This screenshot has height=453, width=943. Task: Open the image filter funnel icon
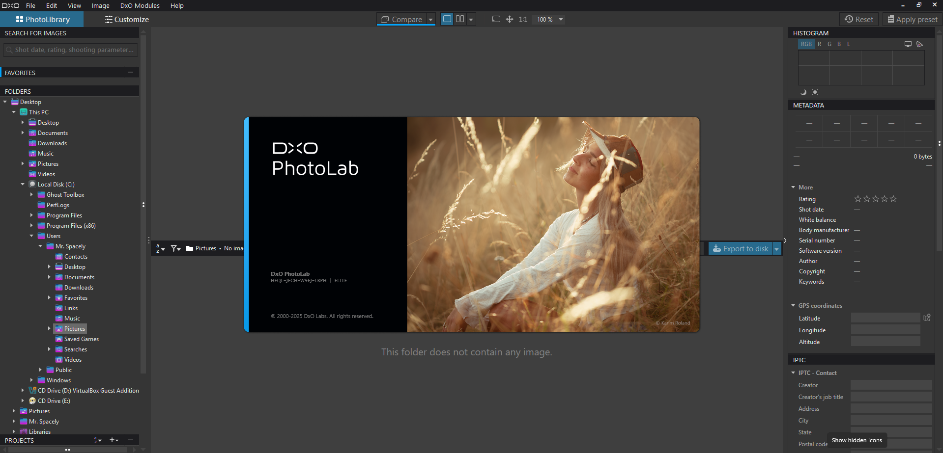(x=175, y=249)
